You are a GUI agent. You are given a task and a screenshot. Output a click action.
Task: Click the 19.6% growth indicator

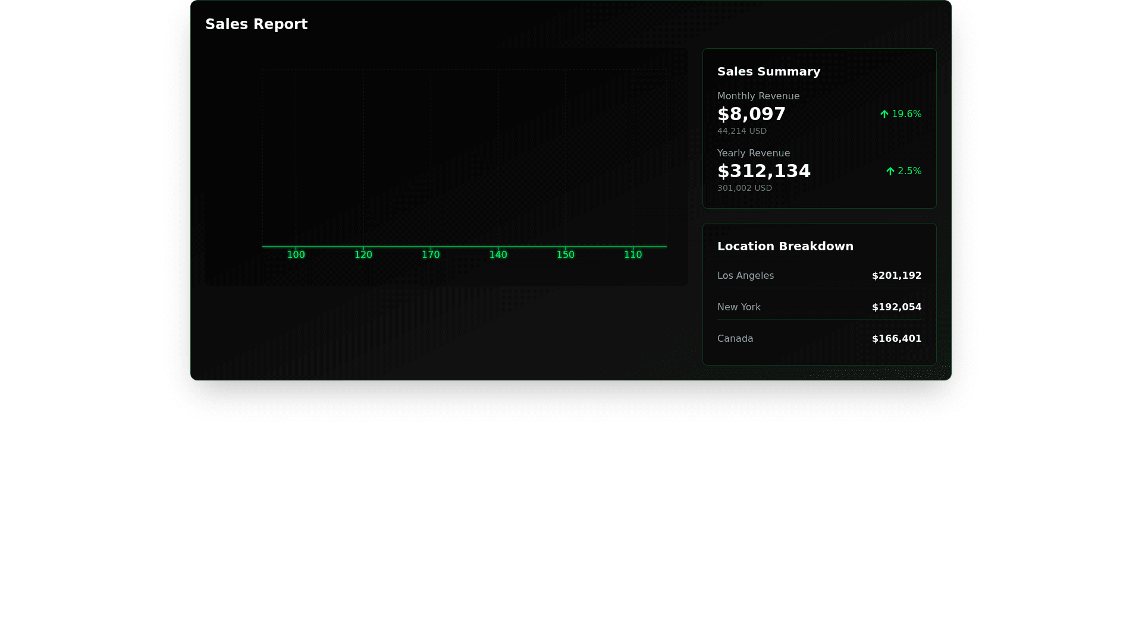(906, 114)
